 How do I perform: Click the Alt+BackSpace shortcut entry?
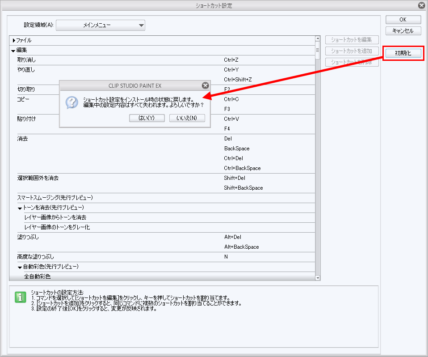click(x=242, y=247)
